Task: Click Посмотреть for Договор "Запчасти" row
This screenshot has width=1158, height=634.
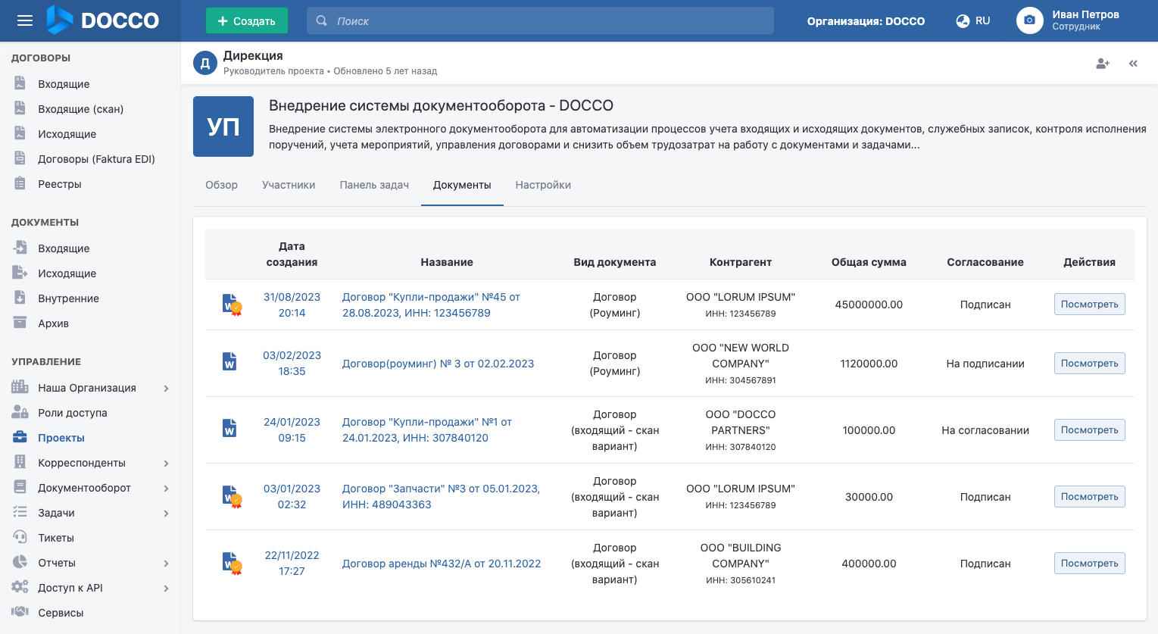Action: click(1089, 497)
